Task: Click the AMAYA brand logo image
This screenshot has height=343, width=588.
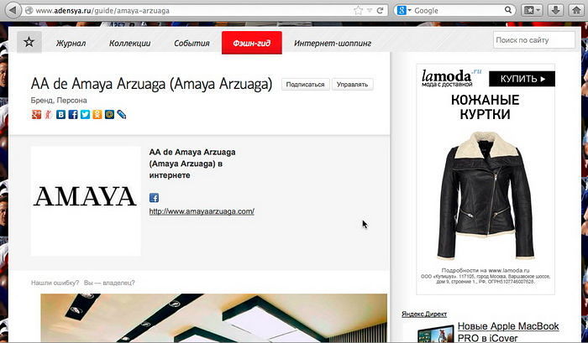Action: 86,201
